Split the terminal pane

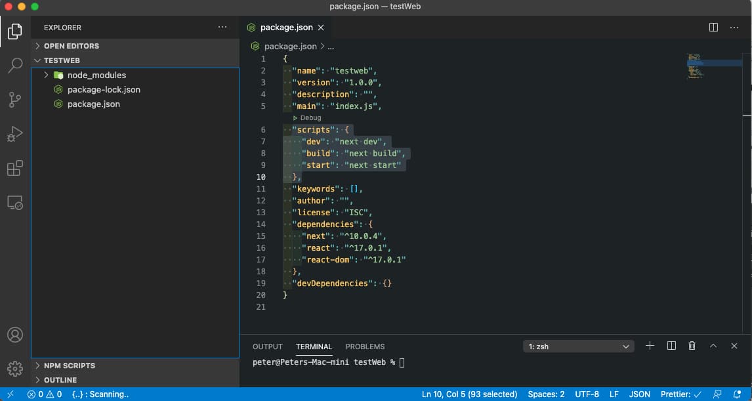click(671, 346)
